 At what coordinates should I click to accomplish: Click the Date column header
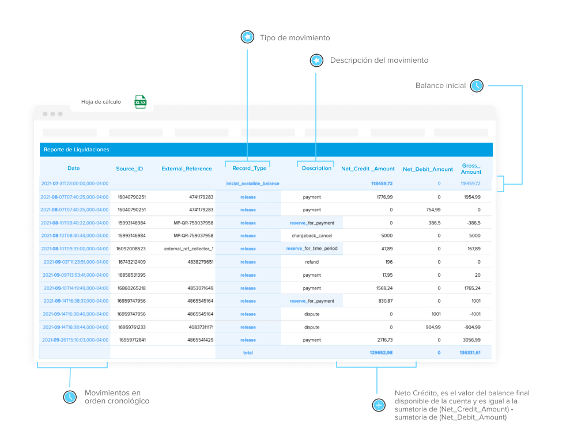pos(73,169)
